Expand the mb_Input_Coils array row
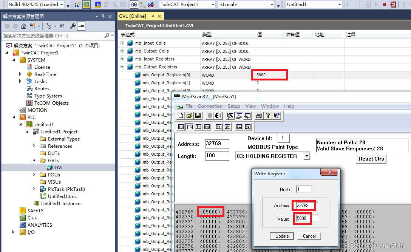411x252 pixels. [122, 43]
